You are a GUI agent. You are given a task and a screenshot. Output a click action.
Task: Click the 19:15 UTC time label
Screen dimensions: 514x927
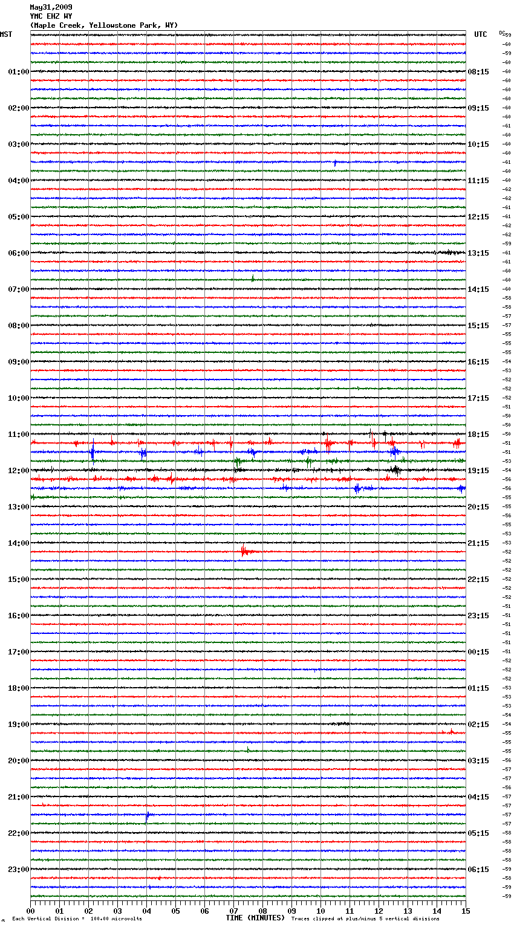point(478,471)
